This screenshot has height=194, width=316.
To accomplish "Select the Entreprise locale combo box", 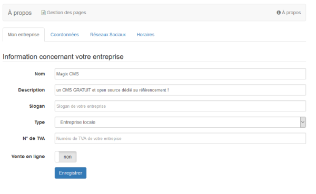I will pyautogui.click(x=180, y=122).
